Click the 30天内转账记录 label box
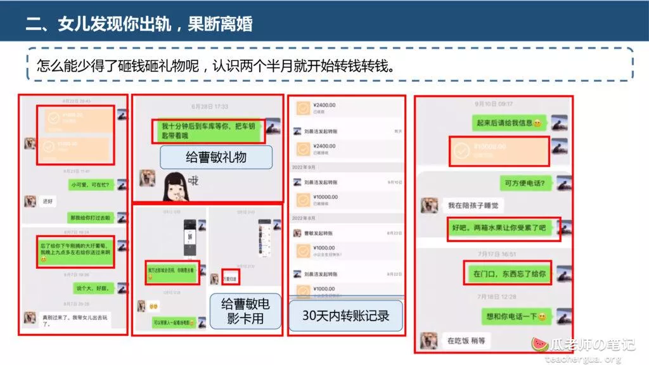 click(x=345, y=316)
